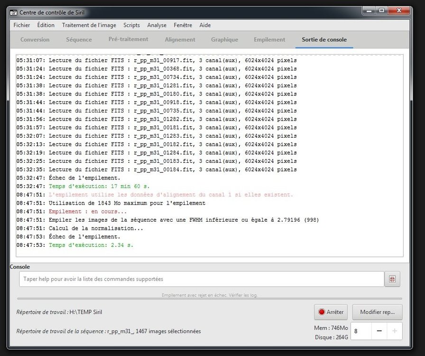Select the Sortie de console tab

click(324, 39)
